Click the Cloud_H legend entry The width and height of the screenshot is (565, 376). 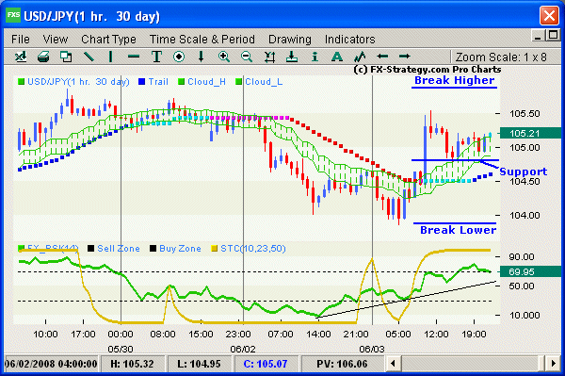[202, 82]
